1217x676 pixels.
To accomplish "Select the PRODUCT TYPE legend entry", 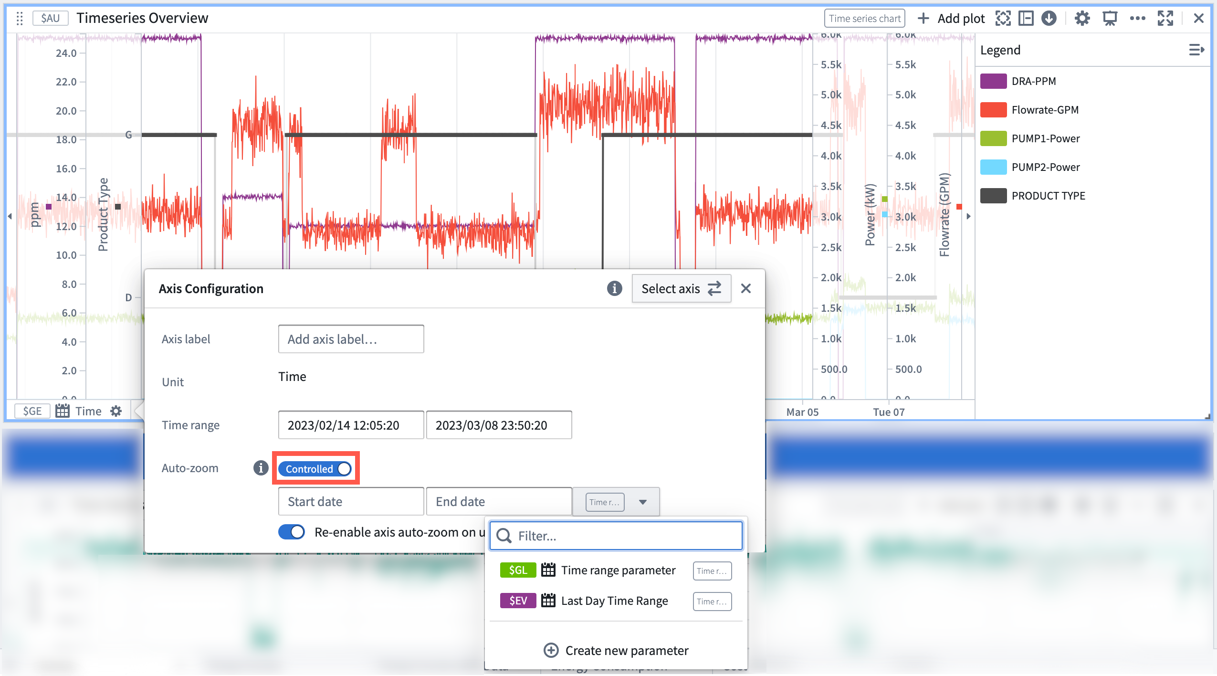I will click(x=1049, y=196).
